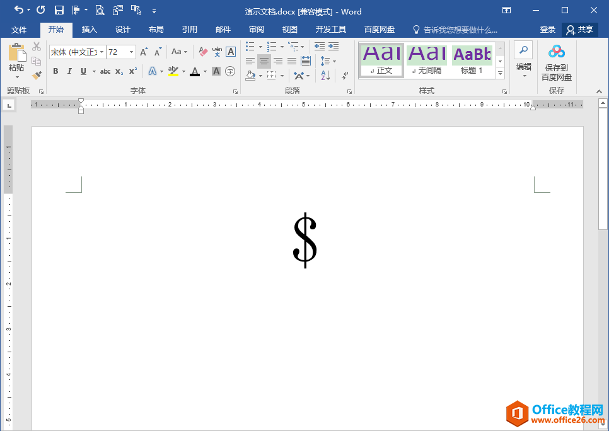Click the Undo arrow icon

19,10
